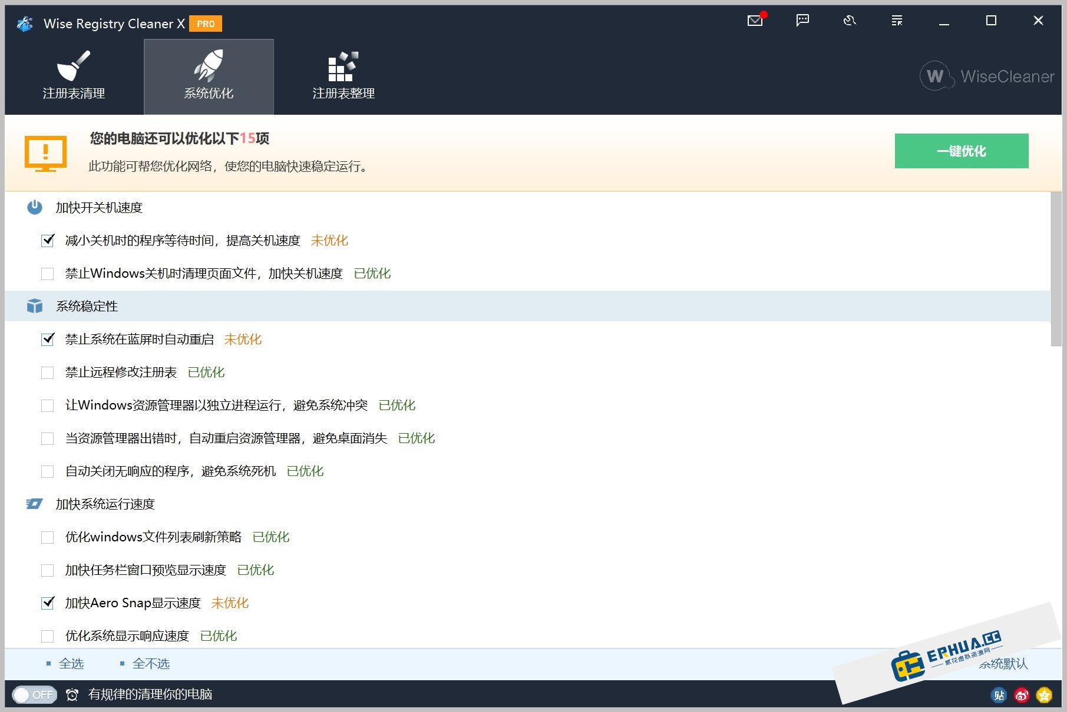The image size is (1067, 712).
Task: Click the blue Baidu Tieba share icon
Action: point(999,695)
